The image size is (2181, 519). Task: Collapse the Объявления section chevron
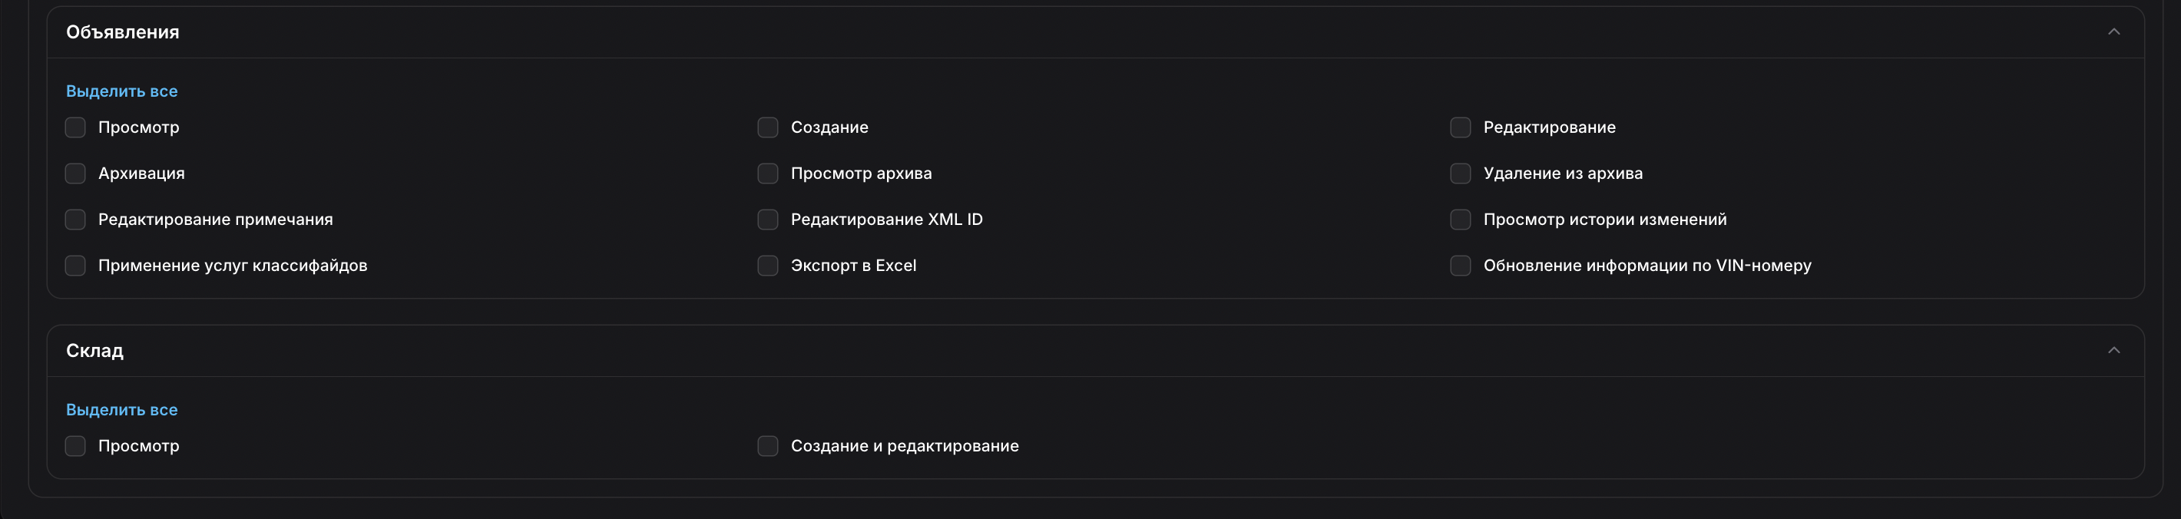pos(2113,32)
